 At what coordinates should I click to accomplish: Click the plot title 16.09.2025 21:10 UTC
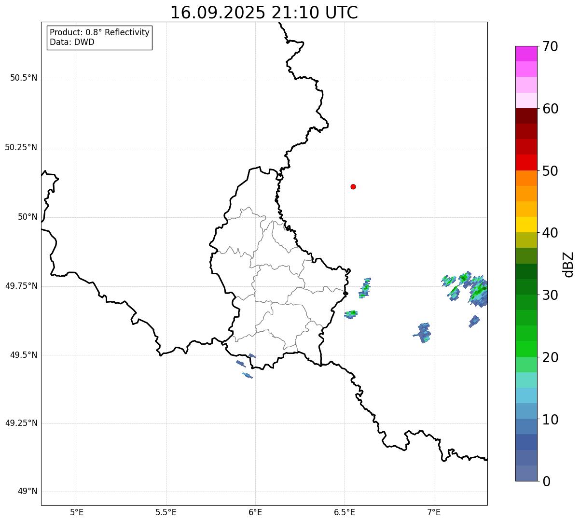(x=264, y=13)
